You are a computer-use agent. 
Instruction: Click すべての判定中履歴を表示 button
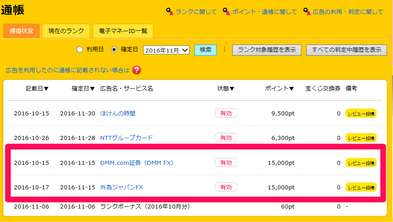[x=346, y=50]
